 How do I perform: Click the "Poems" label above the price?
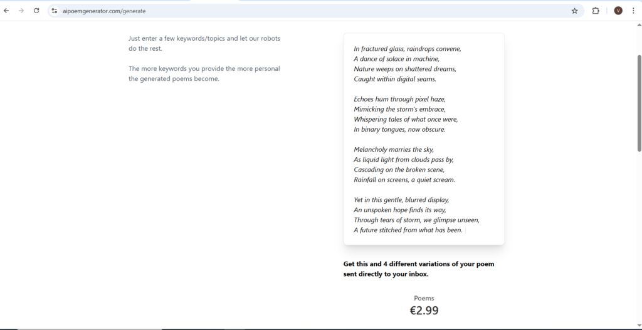(424, 298)
